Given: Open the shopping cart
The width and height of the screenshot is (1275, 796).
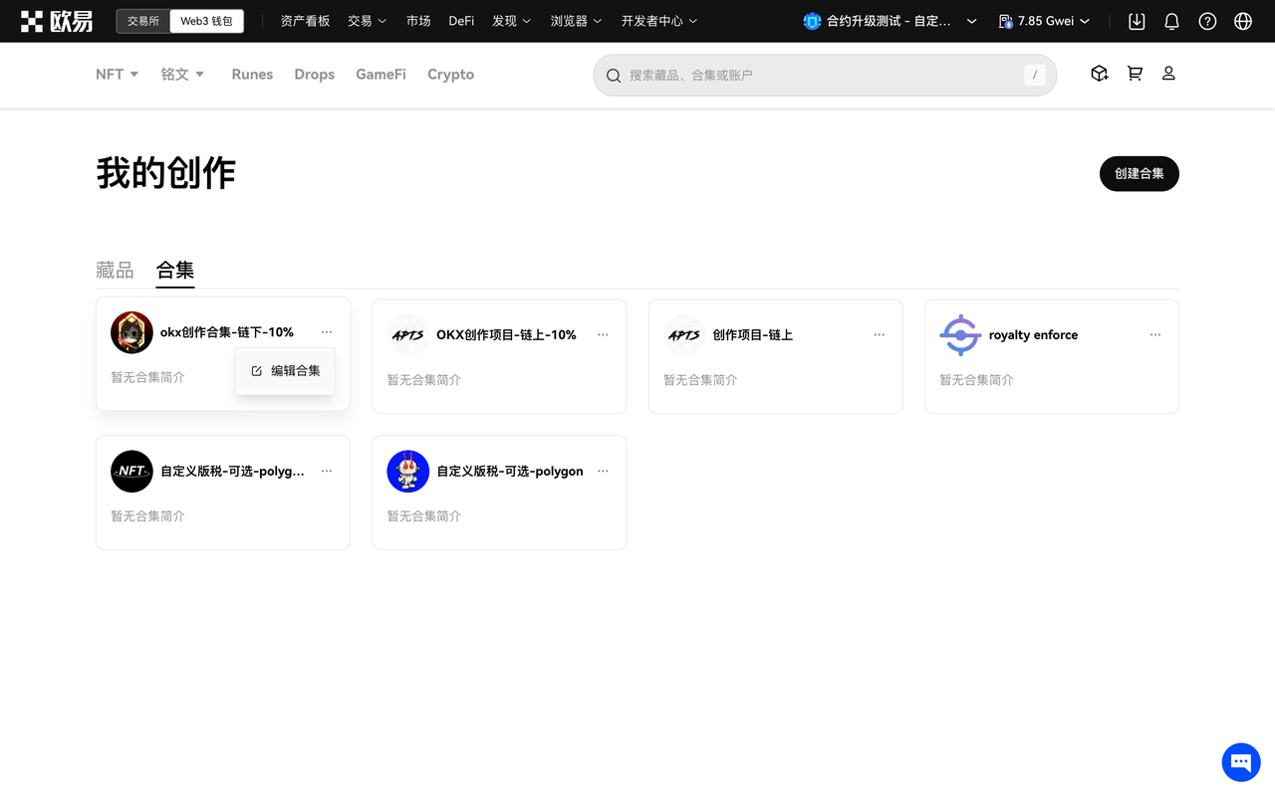Looking at the screenshot, I should [x=1135, y=74].
